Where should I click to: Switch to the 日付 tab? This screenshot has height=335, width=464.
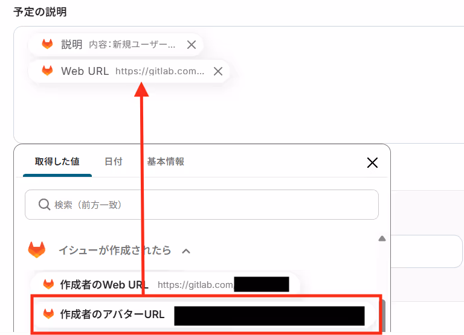click(x=114, y=161)
